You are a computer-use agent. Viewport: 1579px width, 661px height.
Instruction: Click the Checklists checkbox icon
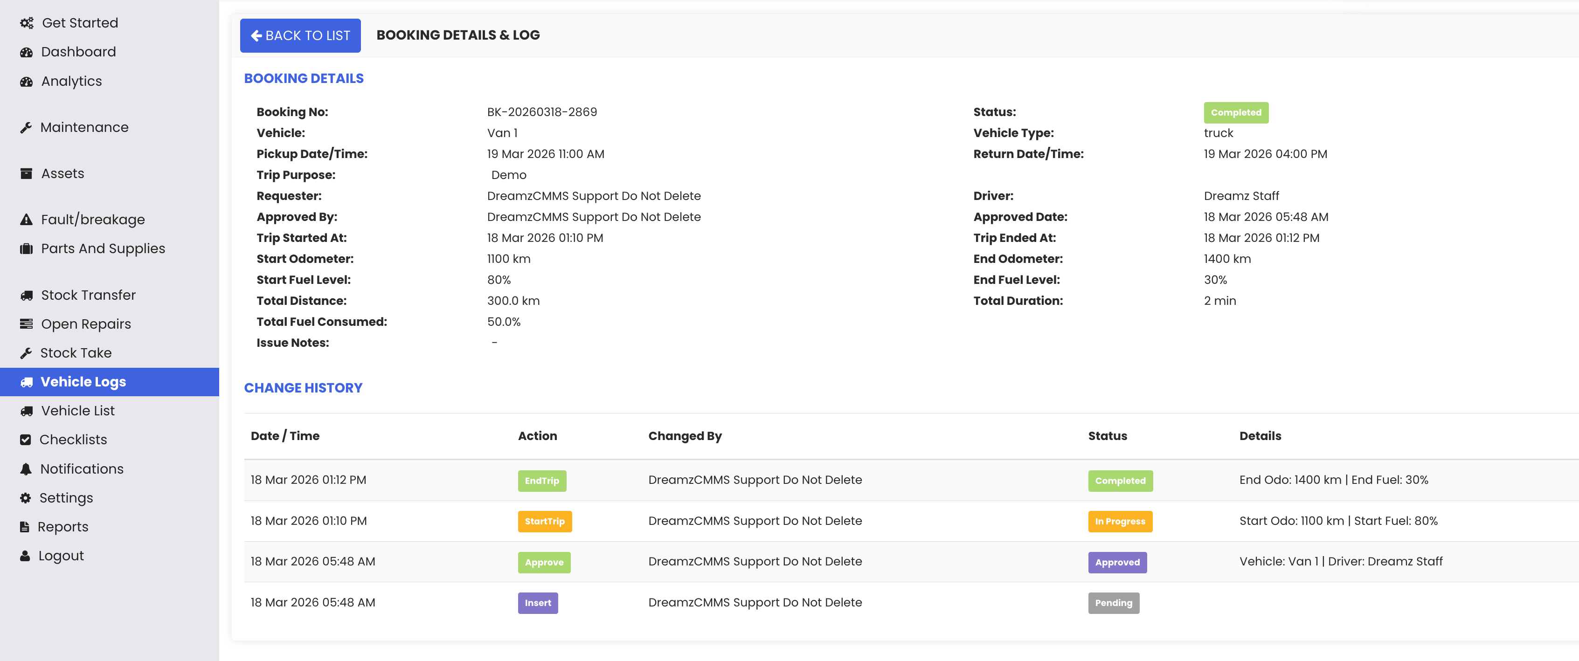[26, 440]
